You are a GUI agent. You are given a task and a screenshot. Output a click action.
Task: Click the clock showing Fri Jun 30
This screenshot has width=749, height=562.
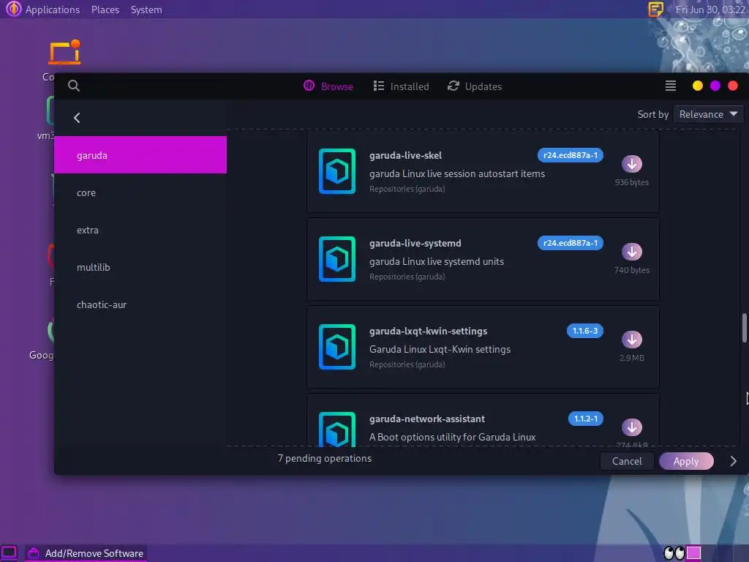coord(710,10)
